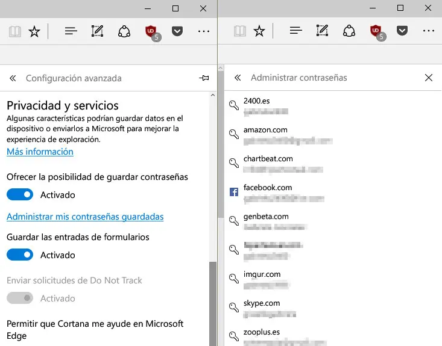
Task: Minimize the right Edge window
Action: pos(373,8)
